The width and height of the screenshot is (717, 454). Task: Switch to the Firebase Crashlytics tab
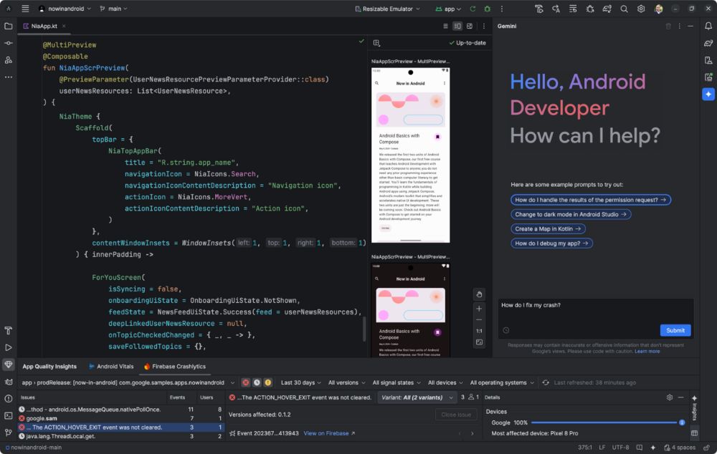click(175, 367)
